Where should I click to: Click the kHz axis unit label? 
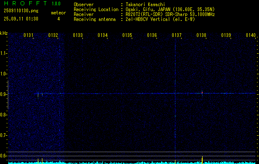4,33
